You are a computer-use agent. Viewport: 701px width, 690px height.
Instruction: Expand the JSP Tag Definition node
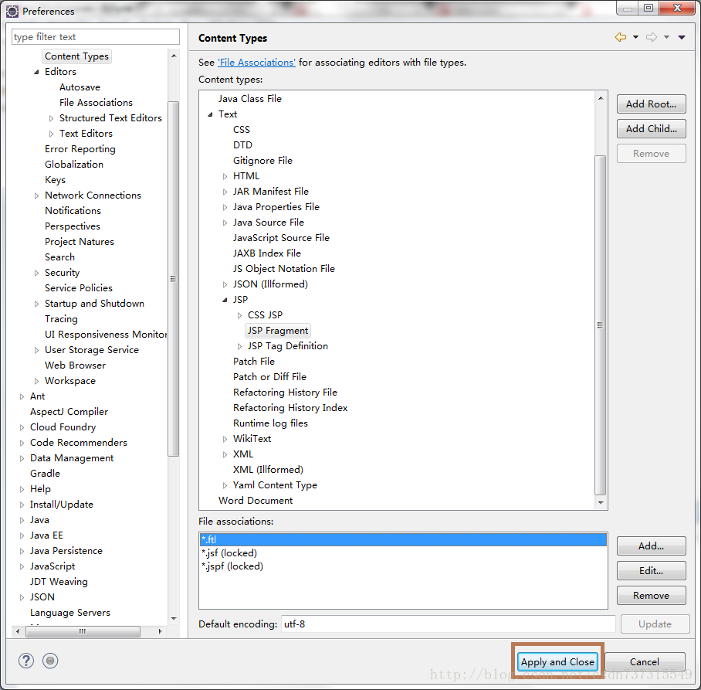[x=239, y=346]
